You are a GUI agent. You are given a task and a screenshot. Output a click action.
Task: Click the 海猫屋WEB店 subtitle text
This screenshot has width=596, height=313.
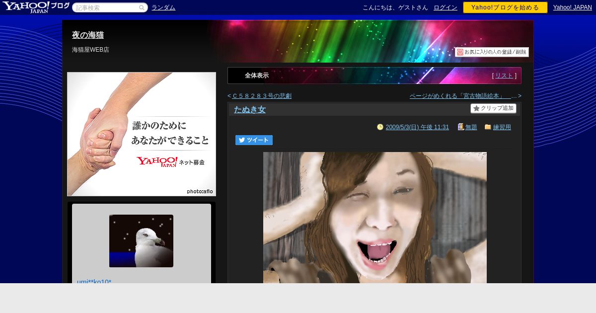(90, 50)
